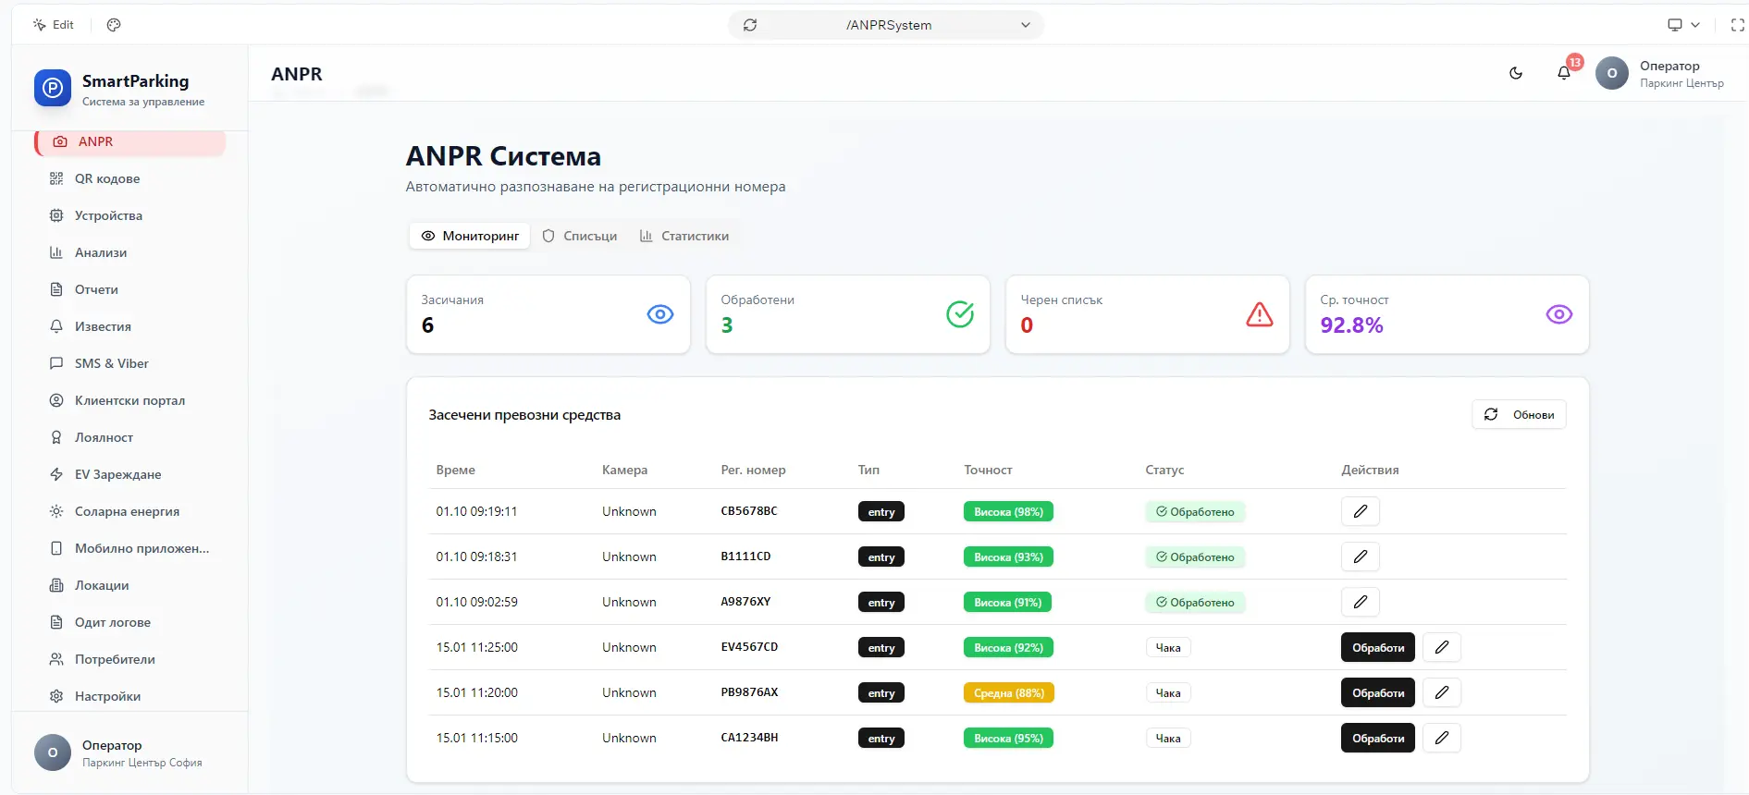Viewport: 1749px width, 795px height.
Task: Click timestamp 01.10 09:02:59
Action: click(477, 602)
